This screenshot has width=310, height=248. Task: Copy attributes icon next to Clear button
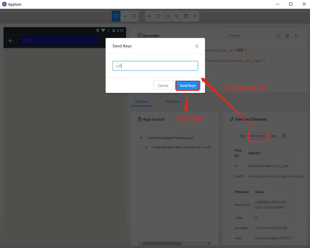tap(284, 136)
